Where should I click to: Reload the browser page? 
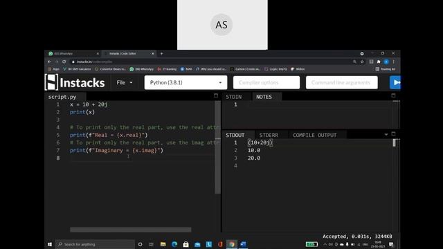click(x=64, y=62)
